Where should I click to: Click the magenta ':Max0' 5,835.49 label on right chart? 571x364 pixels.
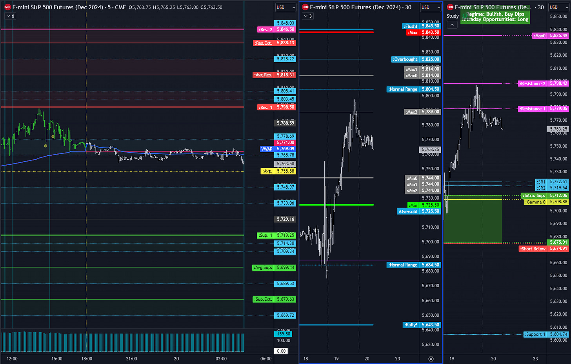[540, 36]
